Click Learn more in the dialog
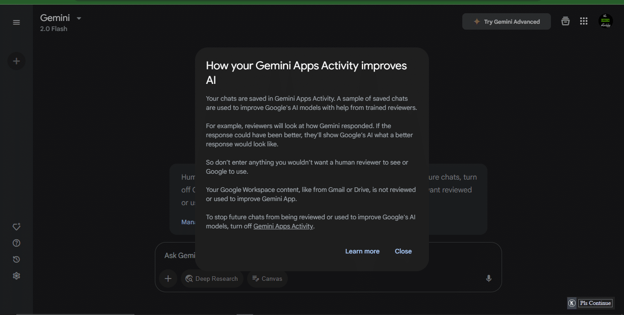 click(362, 251)
